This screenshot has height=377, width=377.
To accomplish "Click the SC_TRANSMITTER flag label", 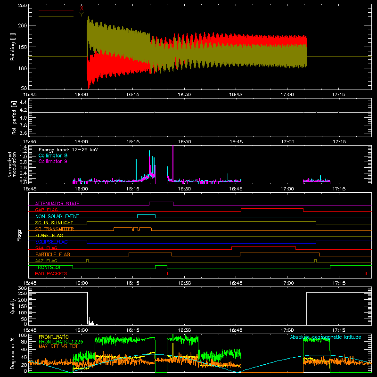I will click(x=55, y=229).
